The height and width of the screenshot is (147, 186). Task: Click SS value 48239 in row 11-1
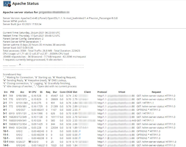[x=41, y=135]
